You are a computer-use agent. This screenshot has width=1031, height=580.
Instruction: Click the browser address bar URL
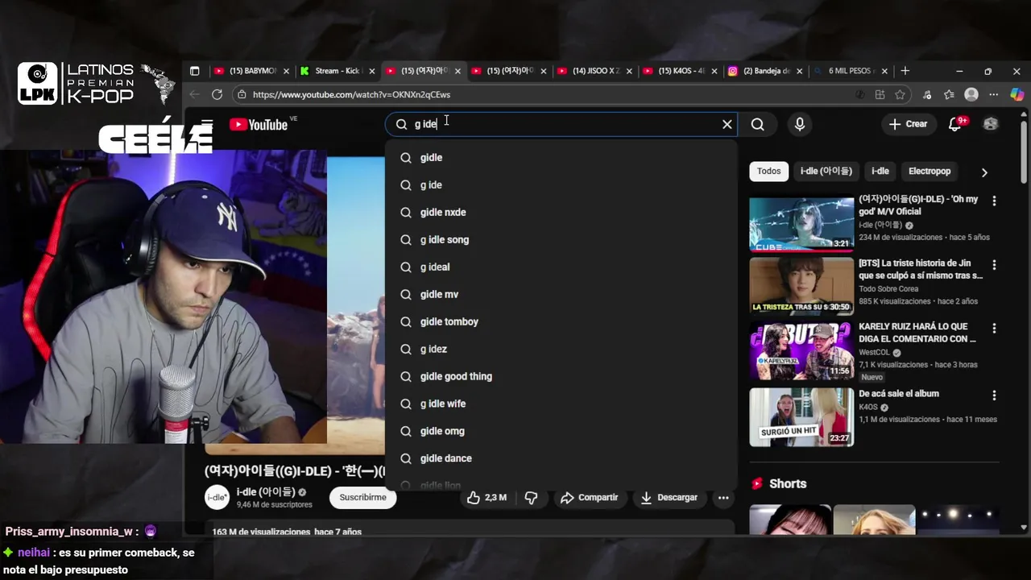(x=351, y=94)
